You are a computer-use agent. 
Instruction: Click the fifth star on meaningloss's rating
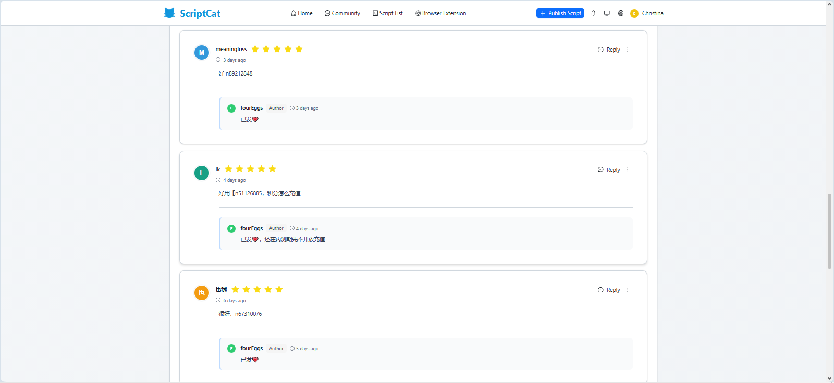click(299, 49)
